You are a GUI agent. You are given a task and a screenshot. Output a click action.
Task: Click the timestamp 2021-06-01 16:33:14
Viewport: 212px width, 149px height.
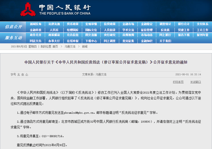[x=188, y=74]
